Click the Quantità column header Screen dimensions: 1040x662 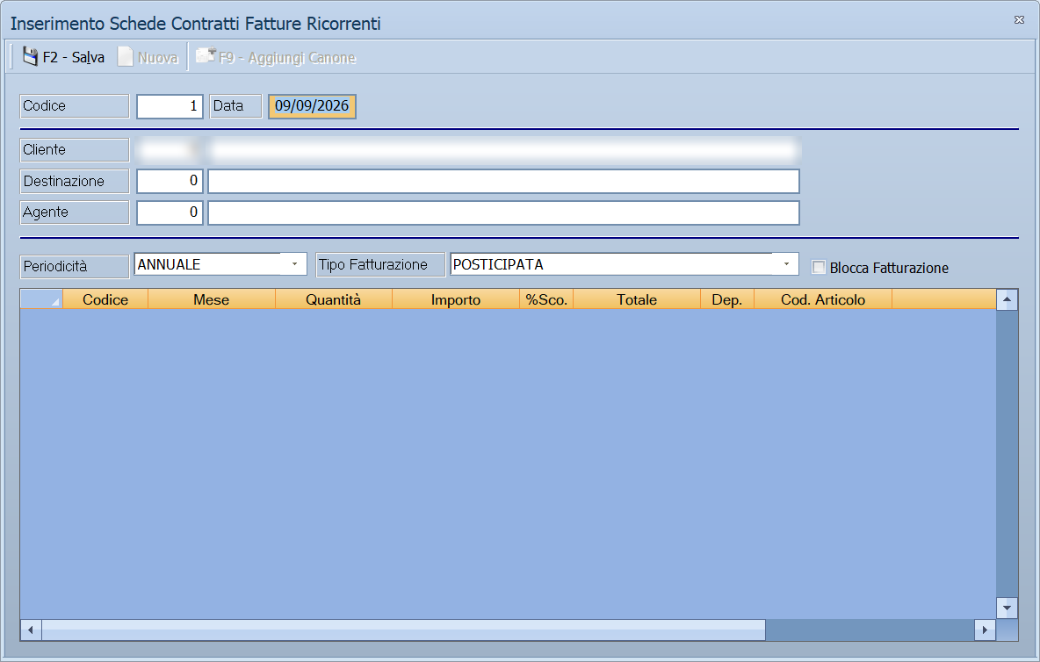click(x=334, y=299)
